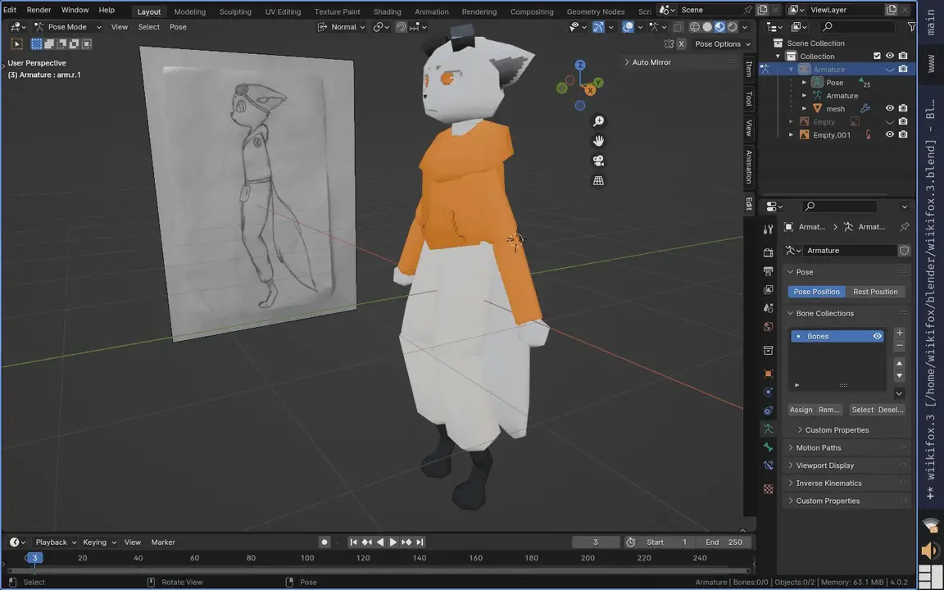Screen dimensions: 944x590
Task: Open the Tool properties tab with wrench icon
Action: pyautogui.click(x=768, y=229)
